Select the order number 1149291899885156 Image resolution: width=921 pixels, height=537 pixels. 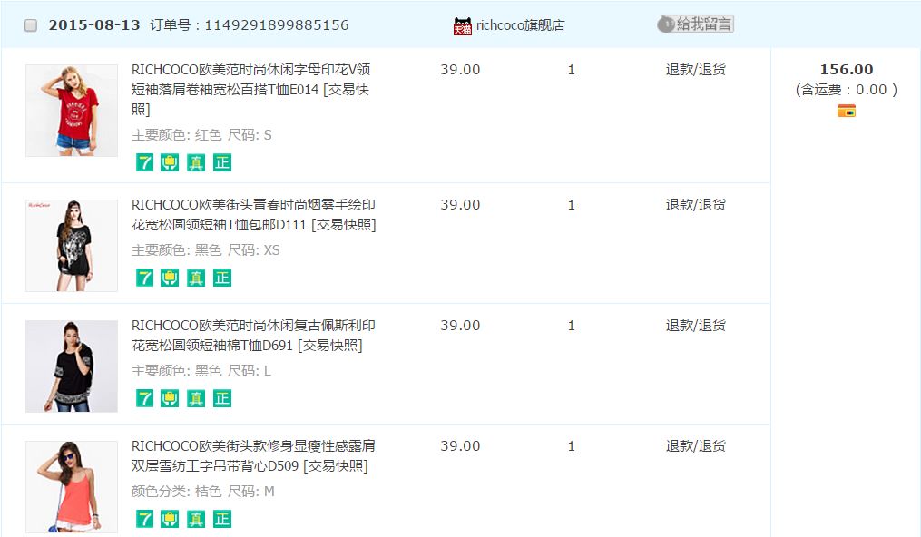(277, 25)
